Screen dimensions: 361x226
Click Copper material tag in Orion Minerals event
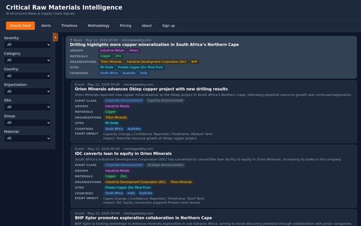click(x=110, y=112)
